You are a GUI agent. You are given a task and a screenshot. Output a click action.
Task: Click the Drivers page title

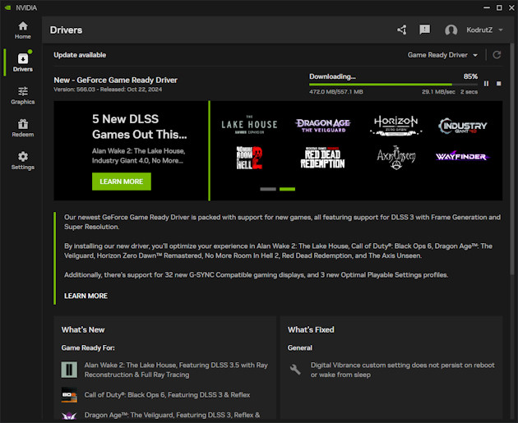point(66,30)
